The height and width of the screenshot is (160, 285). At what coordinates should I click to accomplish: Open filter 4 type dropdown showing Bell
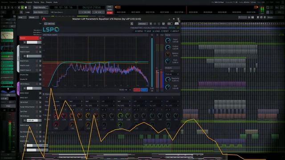[124, 101]
